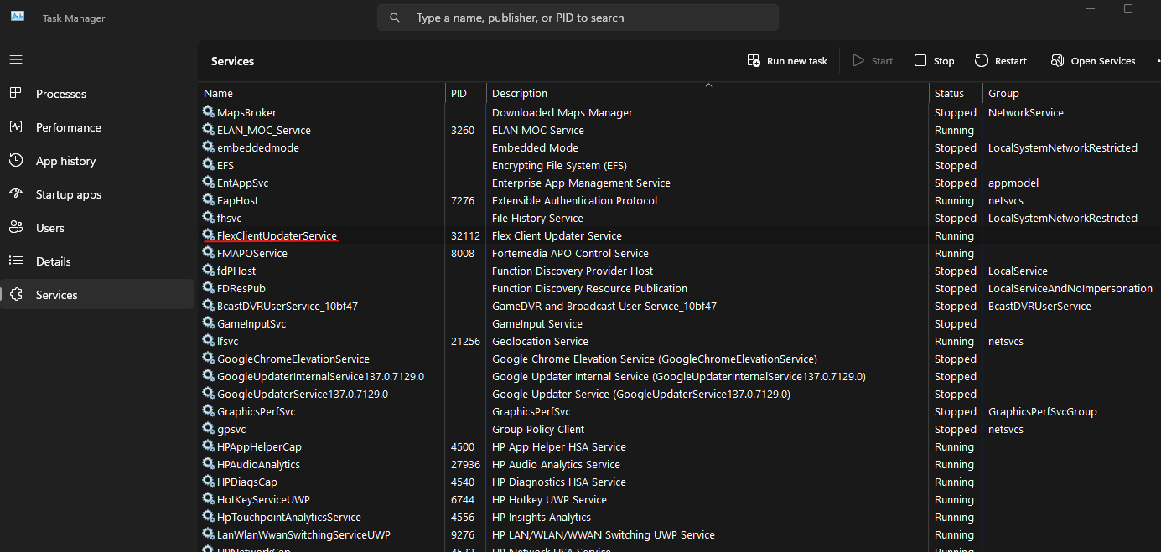Click PID 32112 cell
This screenshot has height=552, width=1161.
pos(465,235)
